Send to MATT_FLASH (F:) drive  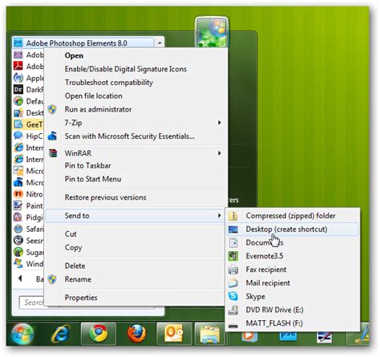coord(274,323)
